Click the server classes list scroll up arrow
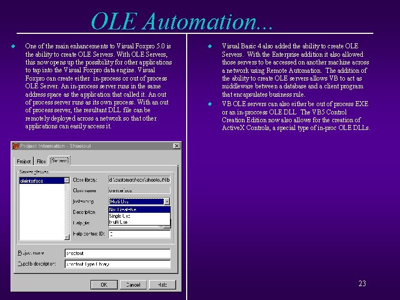Screen dimensions: 400x300 [67, 181]
